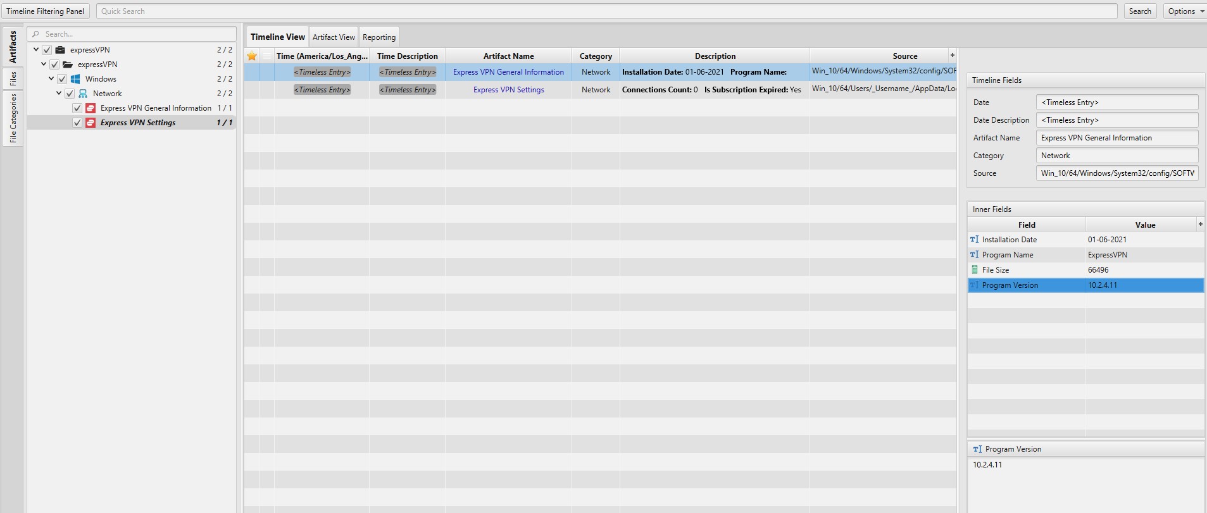Select the File Categories vertical side tab

[13, 118]
